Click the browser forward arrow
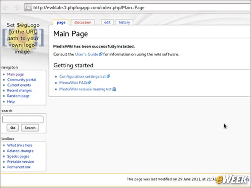This screenshot has width=251, height=188. pos(17,7)
